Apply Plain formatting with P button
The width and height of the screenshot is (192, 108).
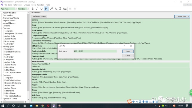click(x=46, y=9)
